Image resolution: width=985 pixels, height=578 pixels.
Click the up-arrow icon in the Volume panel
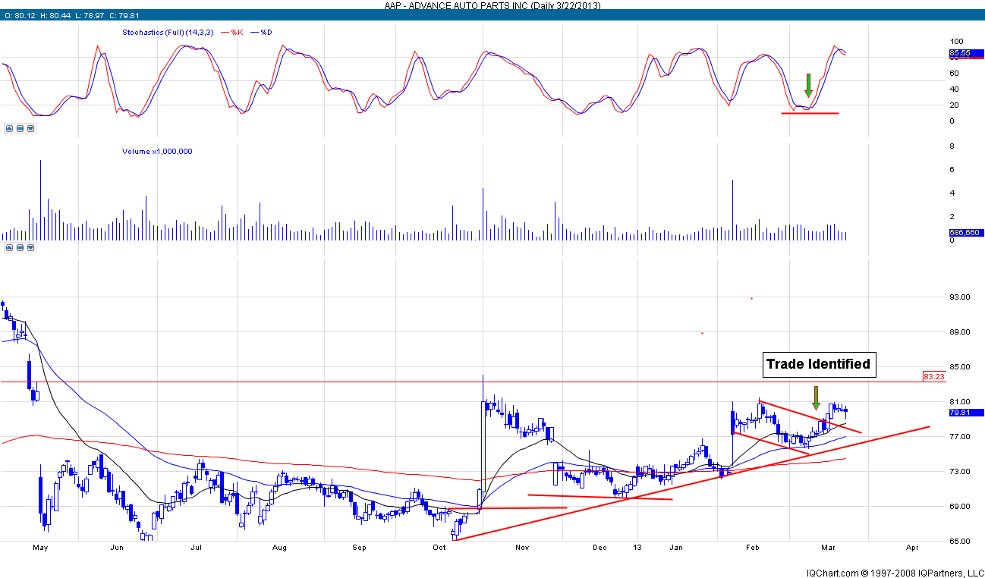click(8, 247)
